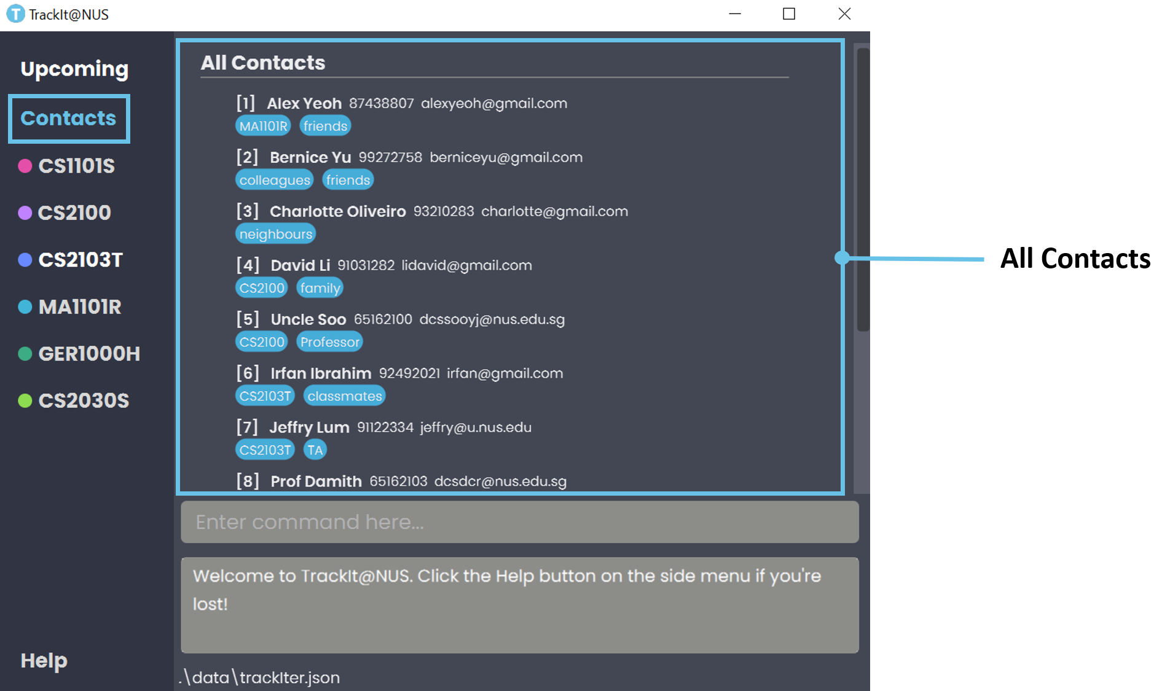Select contact Charlotte Oliveiro
The width and height of the screenshot is (1170, 691).
(x=337, y=211)
